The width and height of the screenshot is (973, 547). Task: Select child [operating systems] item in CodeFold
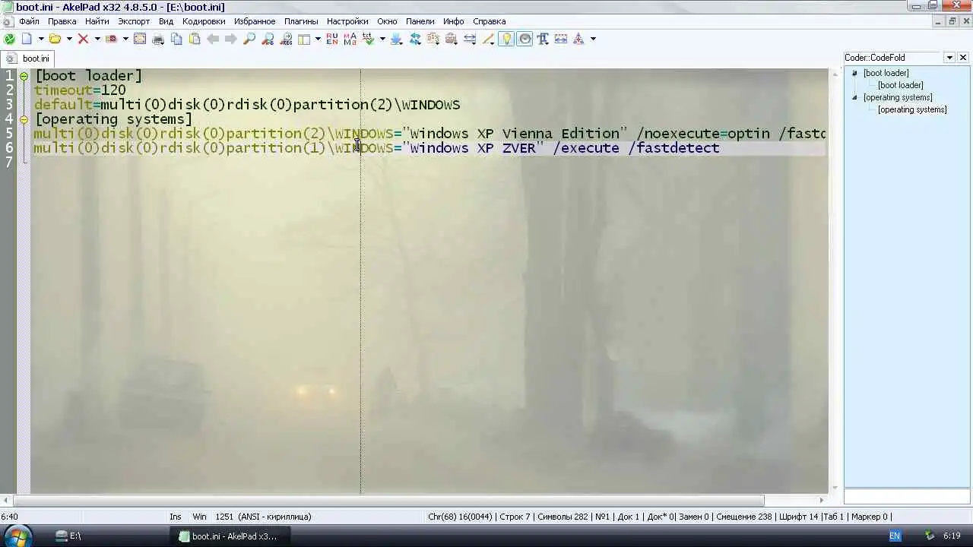[x=911, y=110]
